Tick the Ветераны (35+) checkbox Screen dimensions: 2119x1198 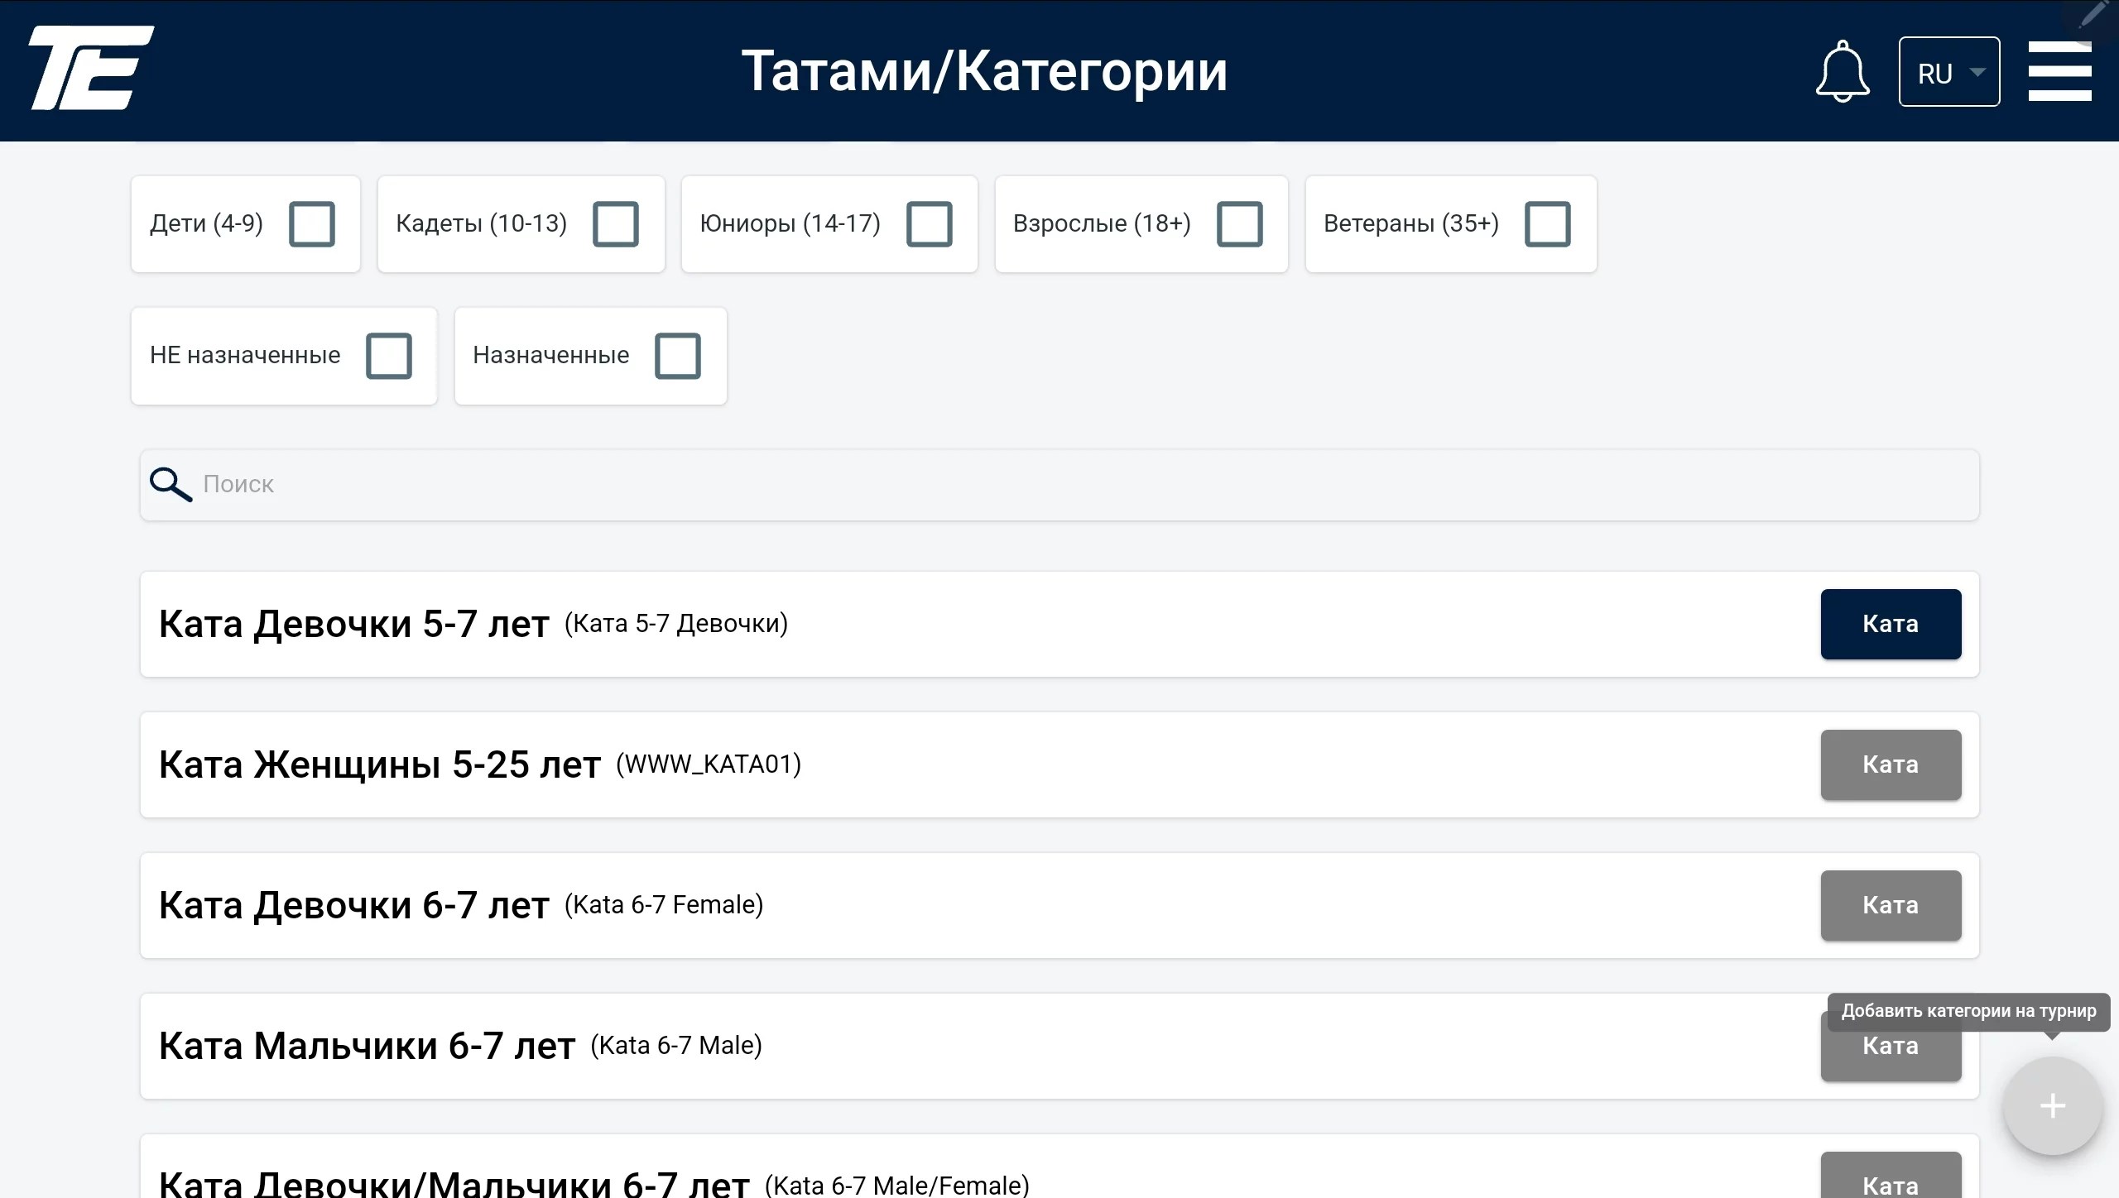click(1548, 223)
